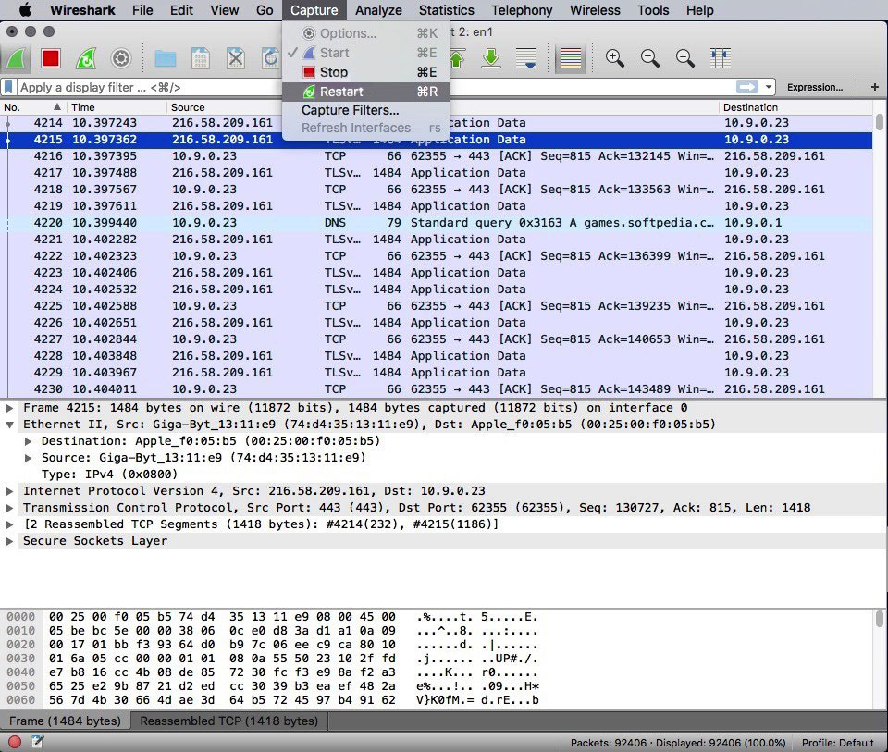888x752 pixels.
Task: Open the Wireshark application menu
Action: 82,10
